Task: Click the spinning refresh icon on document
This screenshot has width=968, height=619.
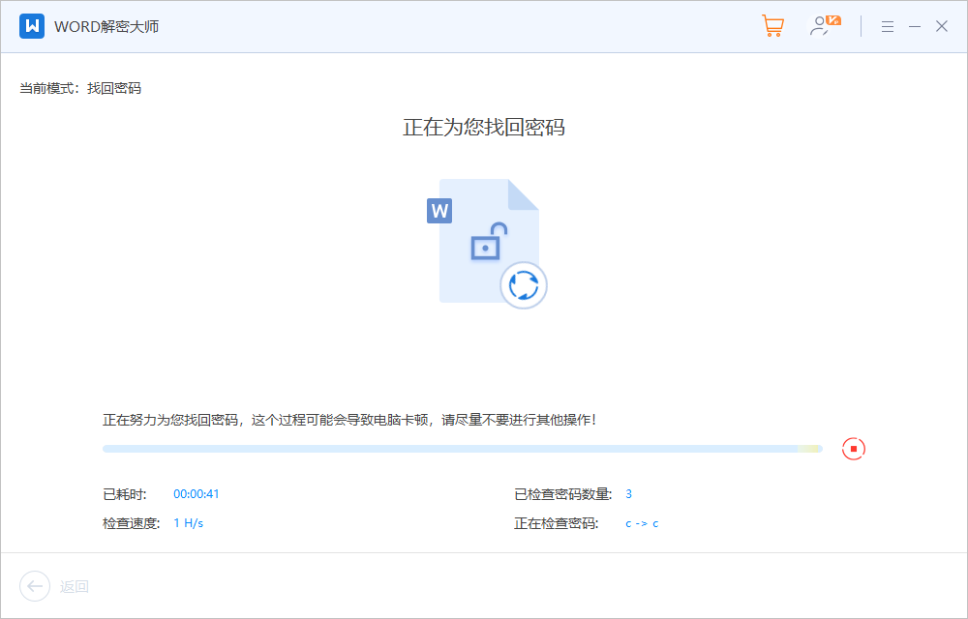Action: (x=524, y=285)
